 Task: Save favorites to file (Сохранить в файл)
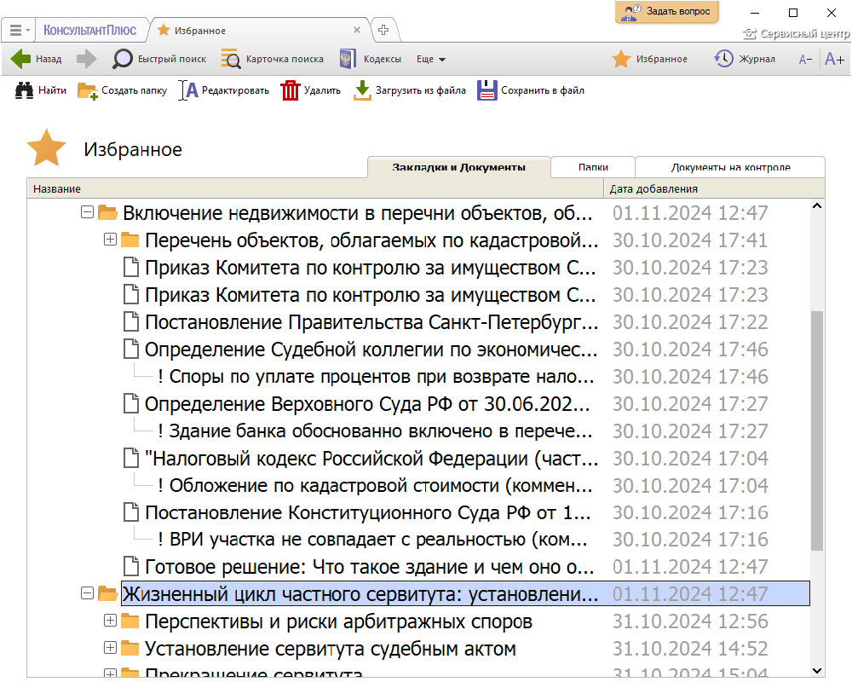486,90
